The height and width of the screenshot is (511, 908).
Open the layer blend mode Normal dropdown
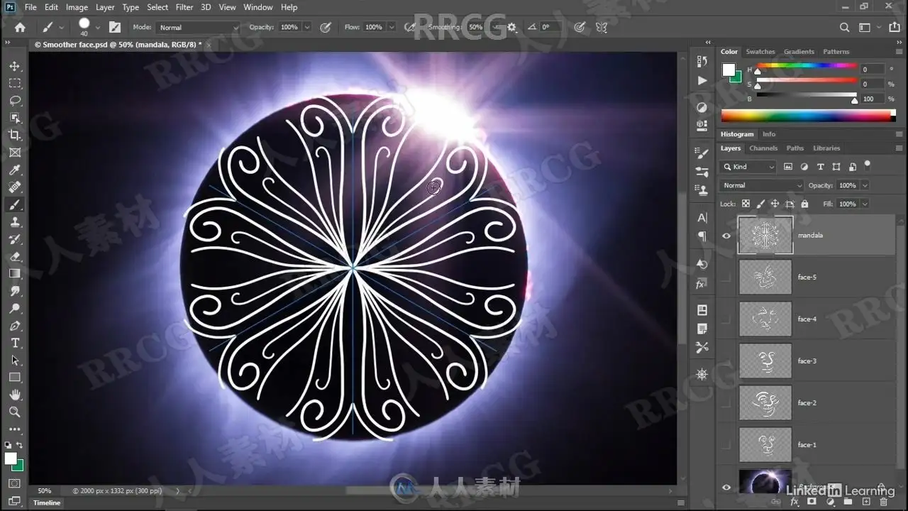click(761, 185)
